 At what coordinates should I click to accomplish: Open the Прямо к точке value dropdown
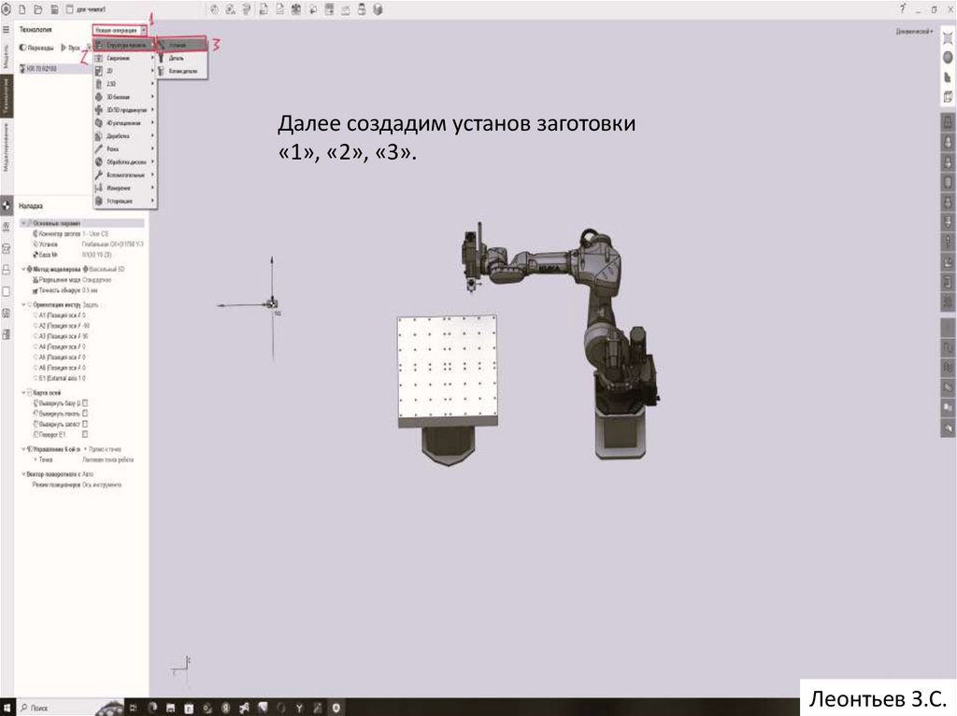coord(105,449)
